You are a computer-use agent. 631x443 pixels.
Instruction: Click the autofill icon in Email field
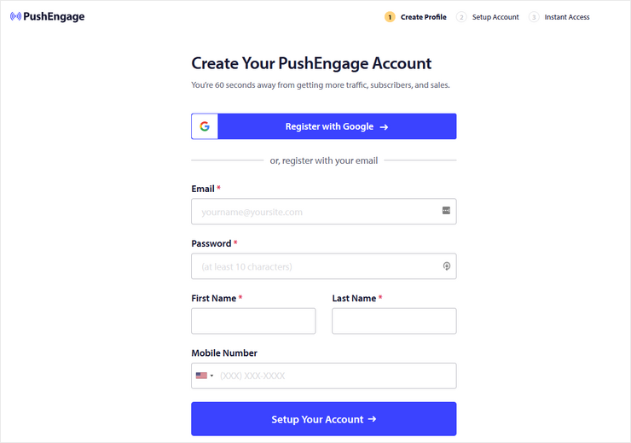pyautogui.click(x=446, y=210)
